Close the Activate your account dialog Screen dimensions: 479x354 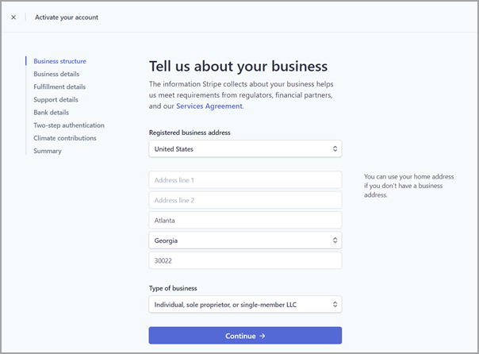[13, 17]
